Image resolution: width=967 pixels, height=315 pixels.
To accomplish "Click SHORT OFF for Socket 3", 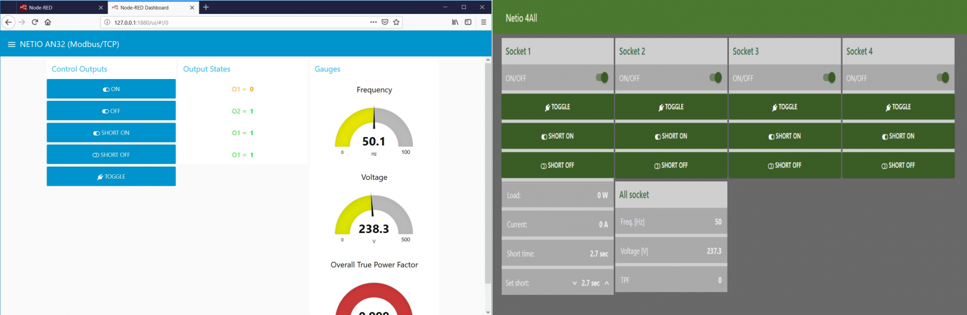I will click(784, 165).
